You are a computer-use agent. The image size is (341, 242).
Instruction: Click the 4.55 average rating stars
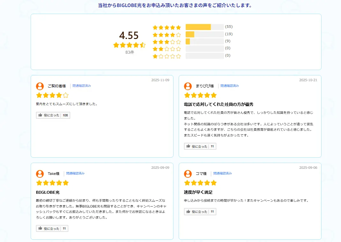(129, 45)
